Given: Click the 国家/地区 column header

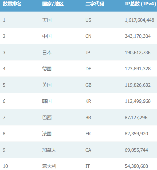Looking at the screenshot, I should (53, 4).
